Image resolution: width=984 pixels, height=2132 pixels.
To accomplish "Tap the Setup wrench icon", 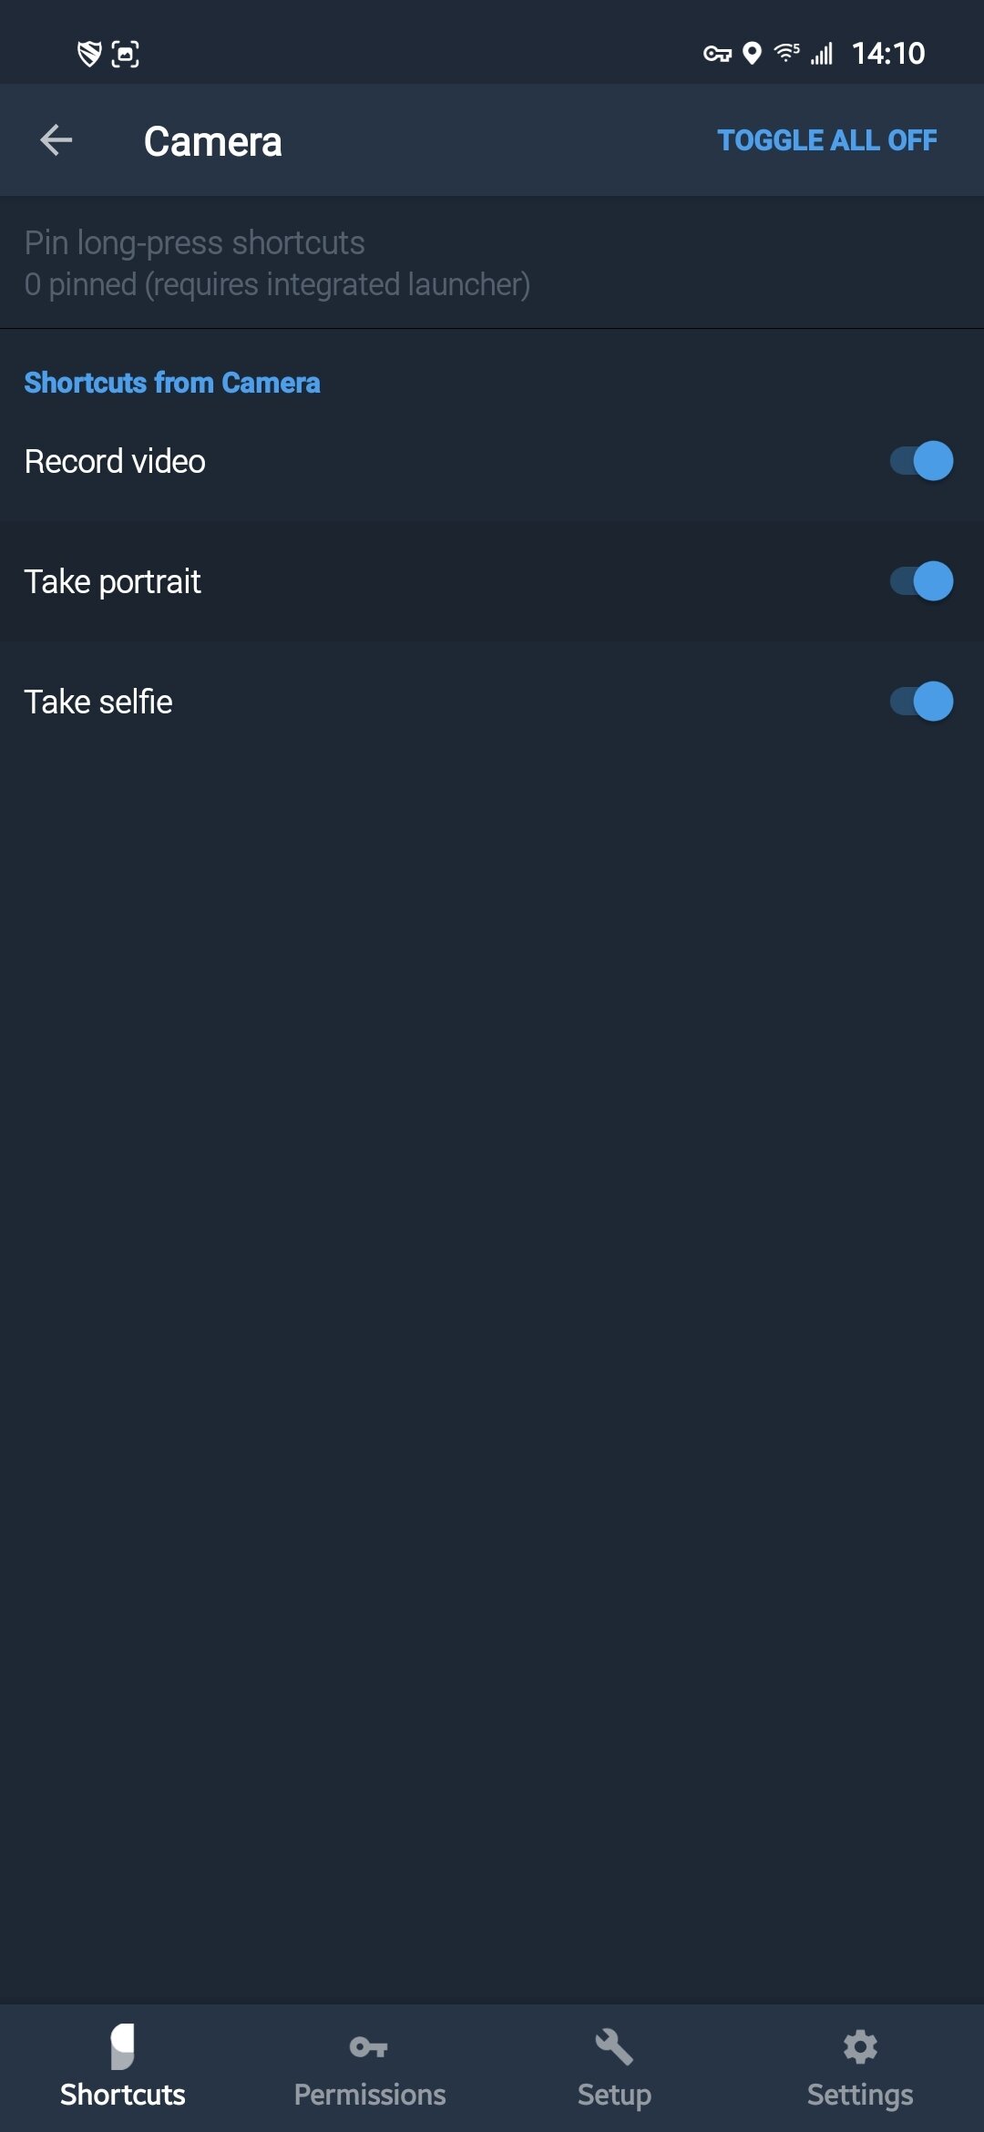I will [614, 2046].
